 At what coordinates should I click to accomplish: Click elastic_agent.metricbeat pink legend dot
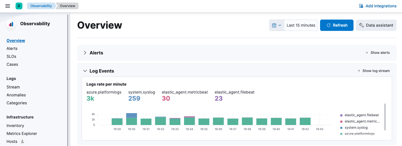click(x=341, y=121)
